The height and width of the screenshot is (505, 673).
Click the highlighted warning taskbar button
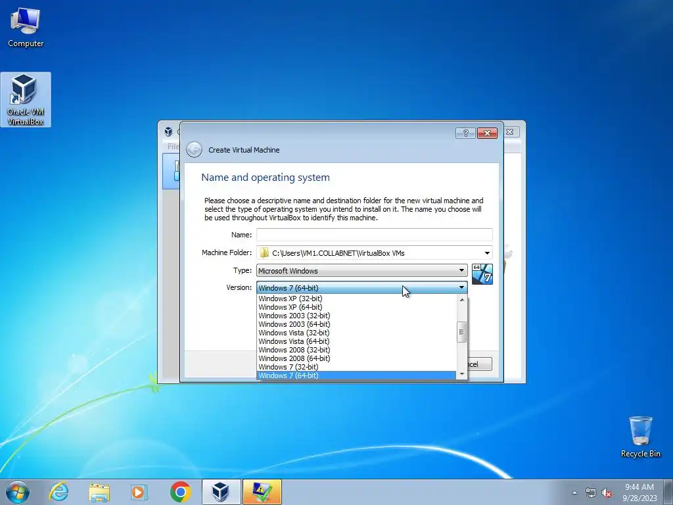[x=262, y=492]
